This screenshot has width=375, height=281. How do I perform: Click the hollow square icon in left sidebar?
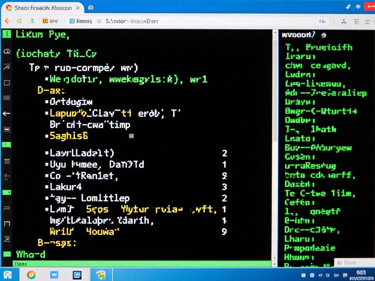pos(7,83)
